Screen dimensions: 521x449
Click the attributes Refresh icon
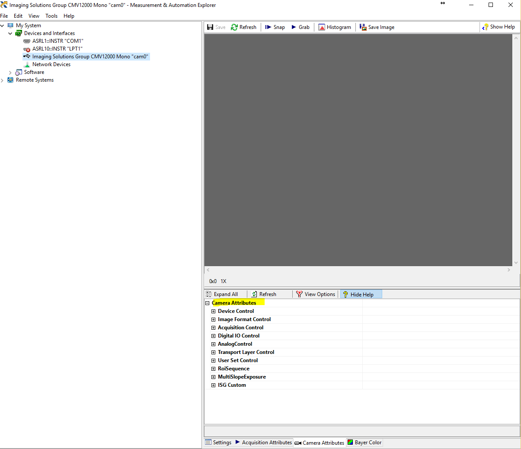[255, 294]
